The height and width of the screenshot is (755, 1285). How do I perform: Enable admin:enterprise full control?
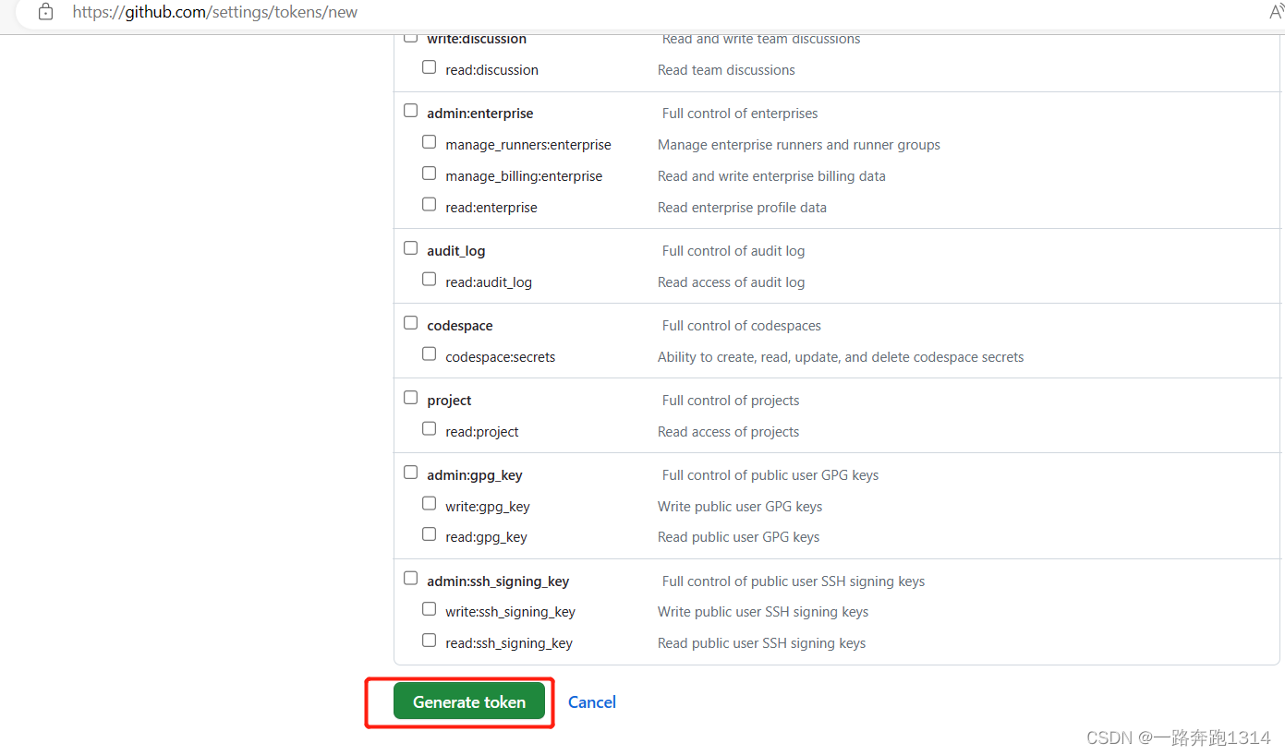pos(410,110)
